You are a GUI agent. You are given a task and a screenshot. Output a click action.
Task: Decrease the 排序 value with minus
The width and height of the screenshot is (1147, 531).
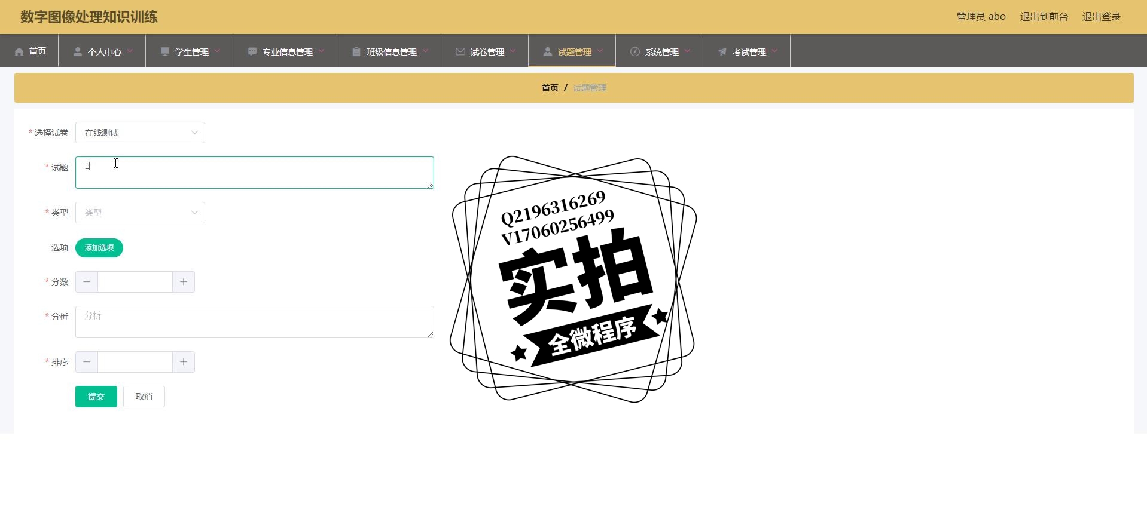click(x=87, y=362)
